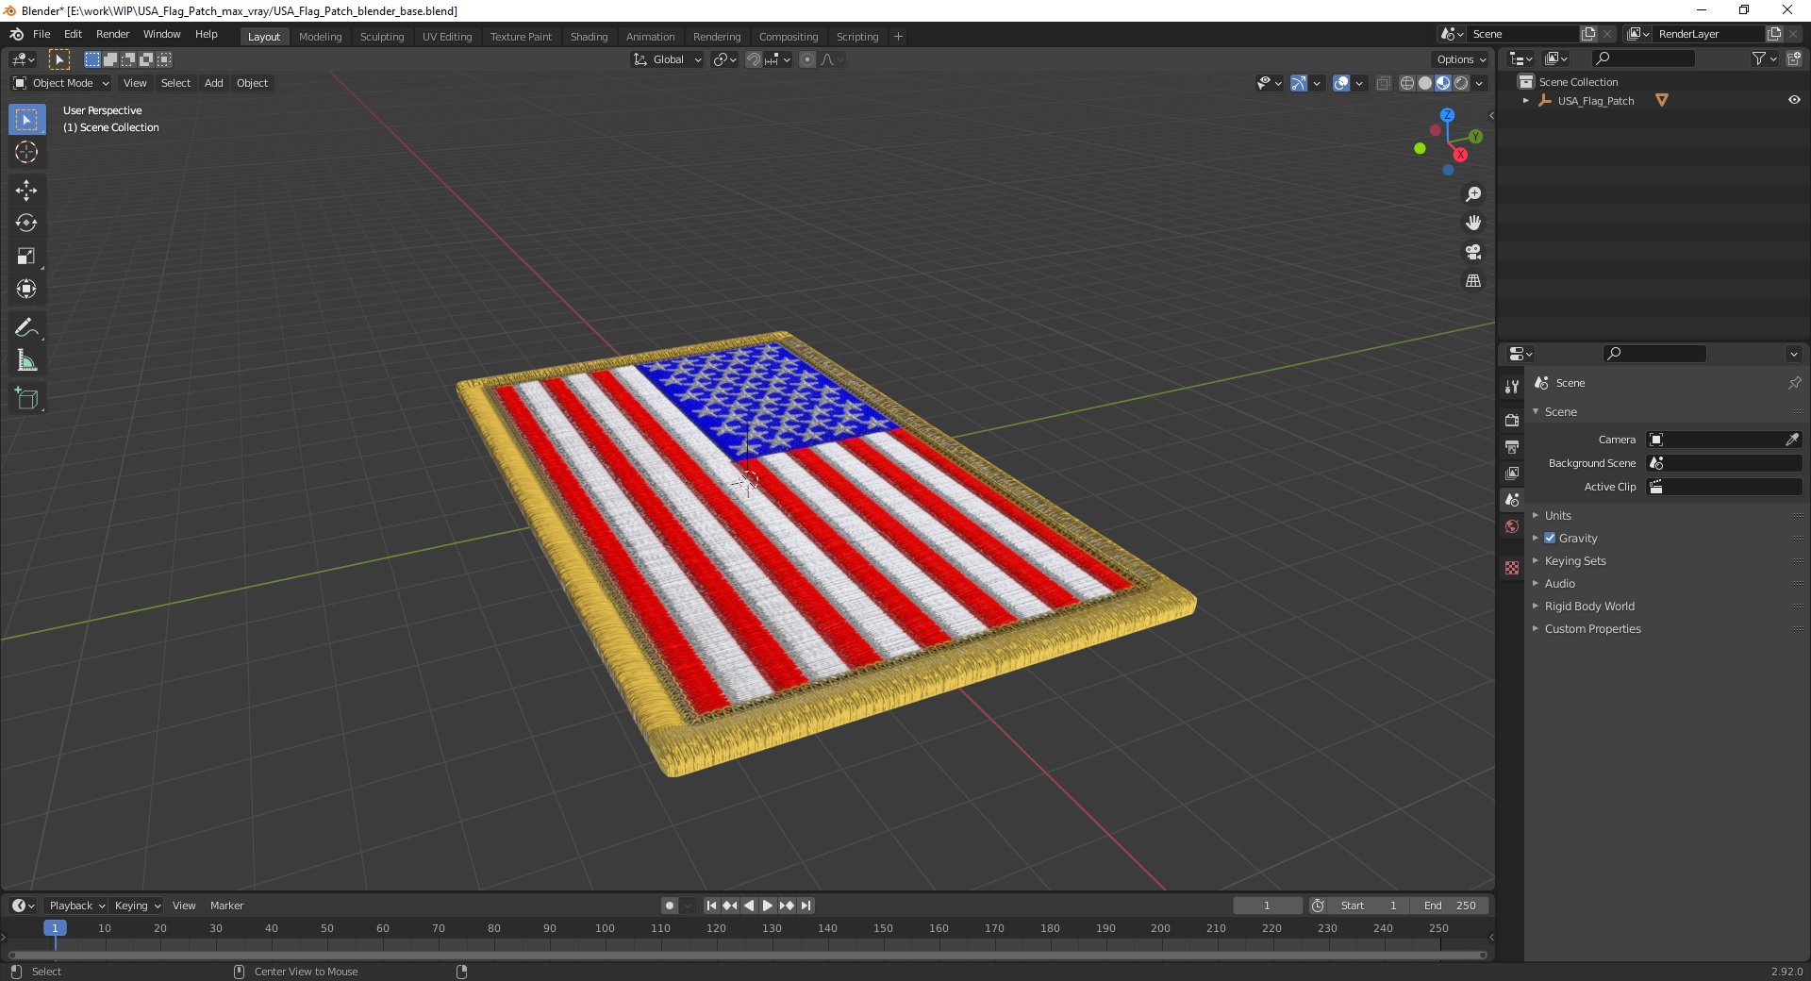Choose the Add Cube tool

pos(26,399)
